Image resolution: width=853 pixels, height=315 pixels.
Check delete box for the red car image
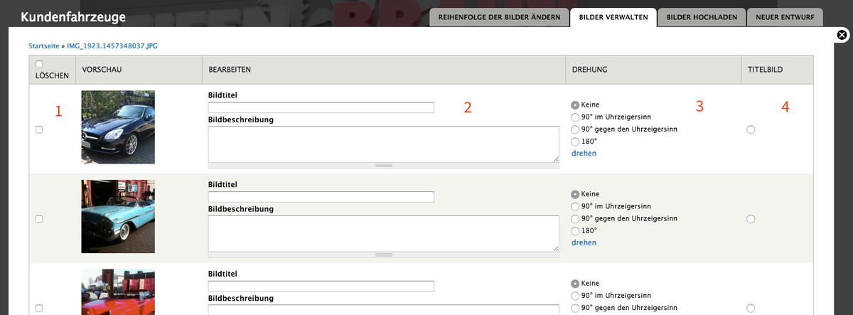[39, 309]
